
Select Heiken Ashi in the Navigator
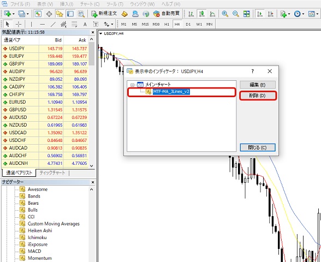pyautogui.click(x=40, y=230)
